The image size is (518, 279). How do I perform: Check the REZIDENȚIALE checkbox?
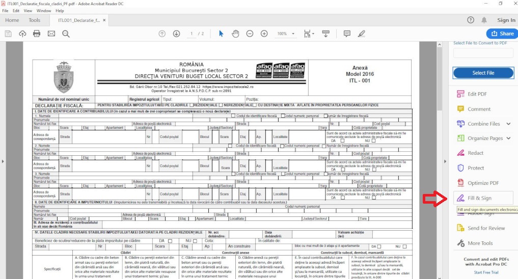click(x=192, y=105)
